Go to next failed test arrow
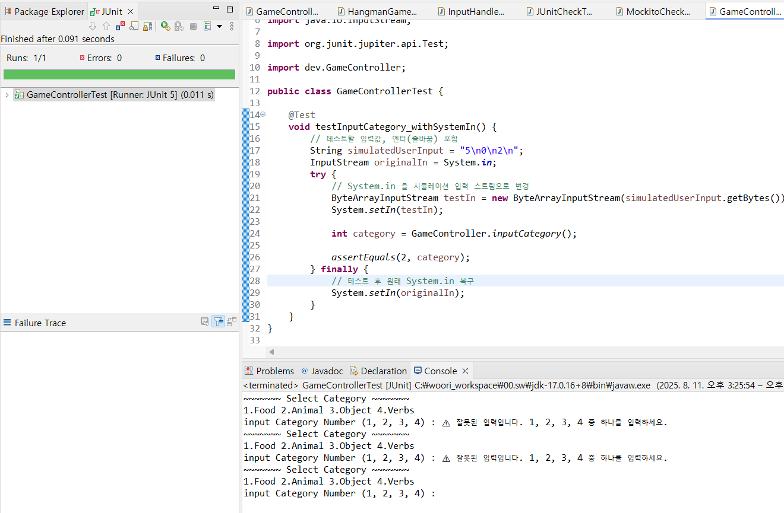This screenshot has height=513, width=784. click(93, 26)
